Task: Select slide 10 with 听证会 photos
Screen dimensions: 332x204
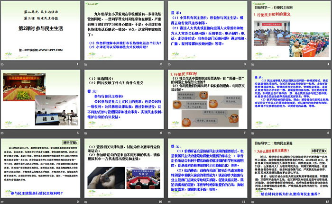Action: click(124, 169)
